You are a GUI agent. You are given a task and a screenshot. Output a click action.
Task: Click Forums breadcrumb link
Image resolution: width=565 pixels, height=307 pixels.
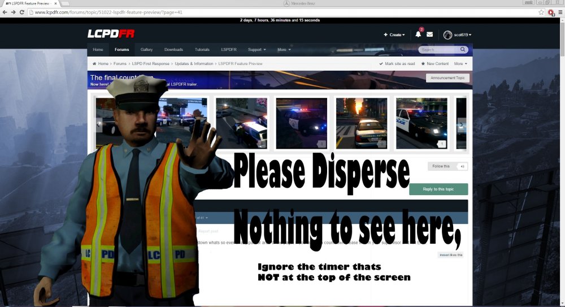click(120, 63)
